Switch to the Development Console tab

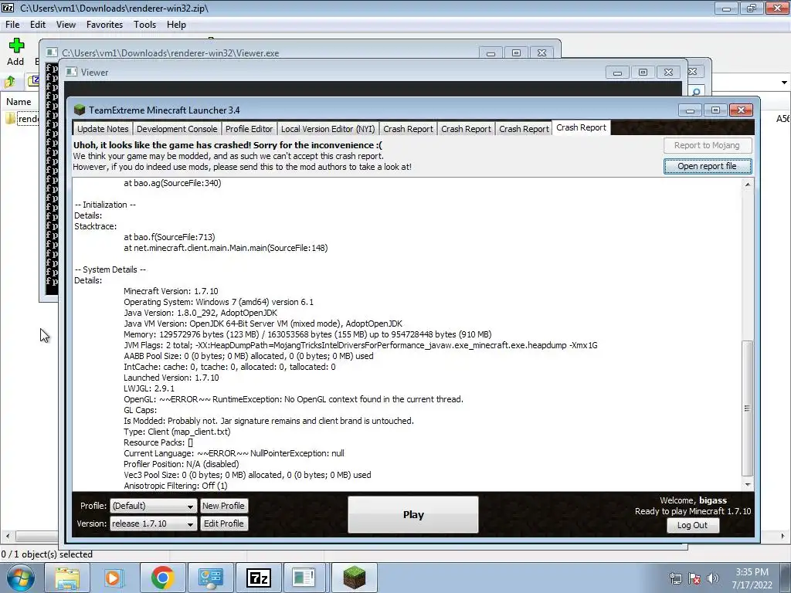[x=177, y=129]
